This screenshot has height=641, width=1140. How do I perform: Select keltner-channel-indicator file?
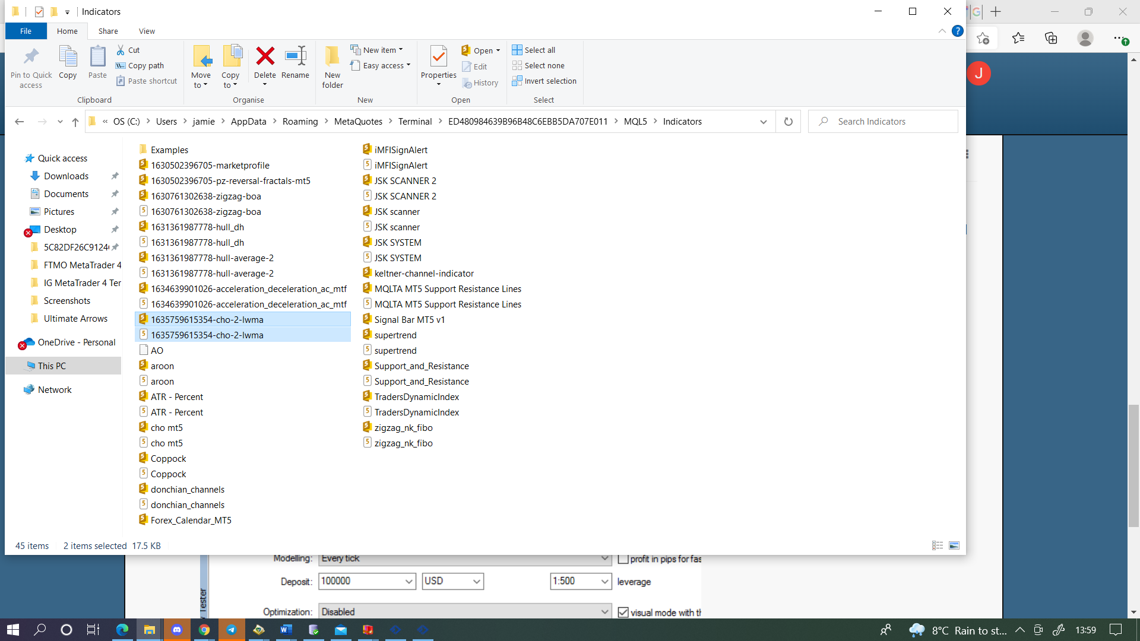pyautogui.click(x=424, y=274)
